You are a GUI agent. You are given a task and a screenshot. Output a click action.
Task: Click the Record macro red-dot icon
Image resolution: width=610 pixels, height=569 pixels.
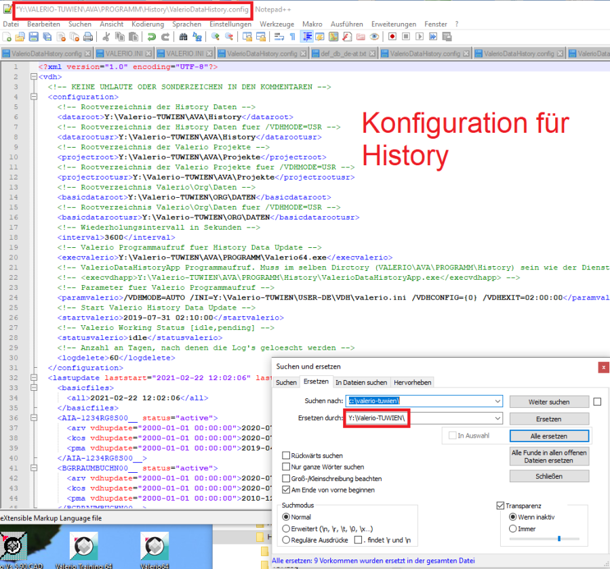pyautogui.click(x=392, y=37)
